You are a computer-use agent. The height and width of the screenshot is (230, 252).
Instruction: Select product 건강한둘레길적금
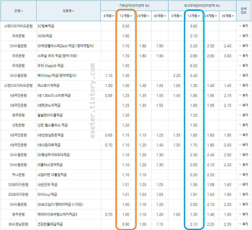pyautogui.click(x=50, y=224)
